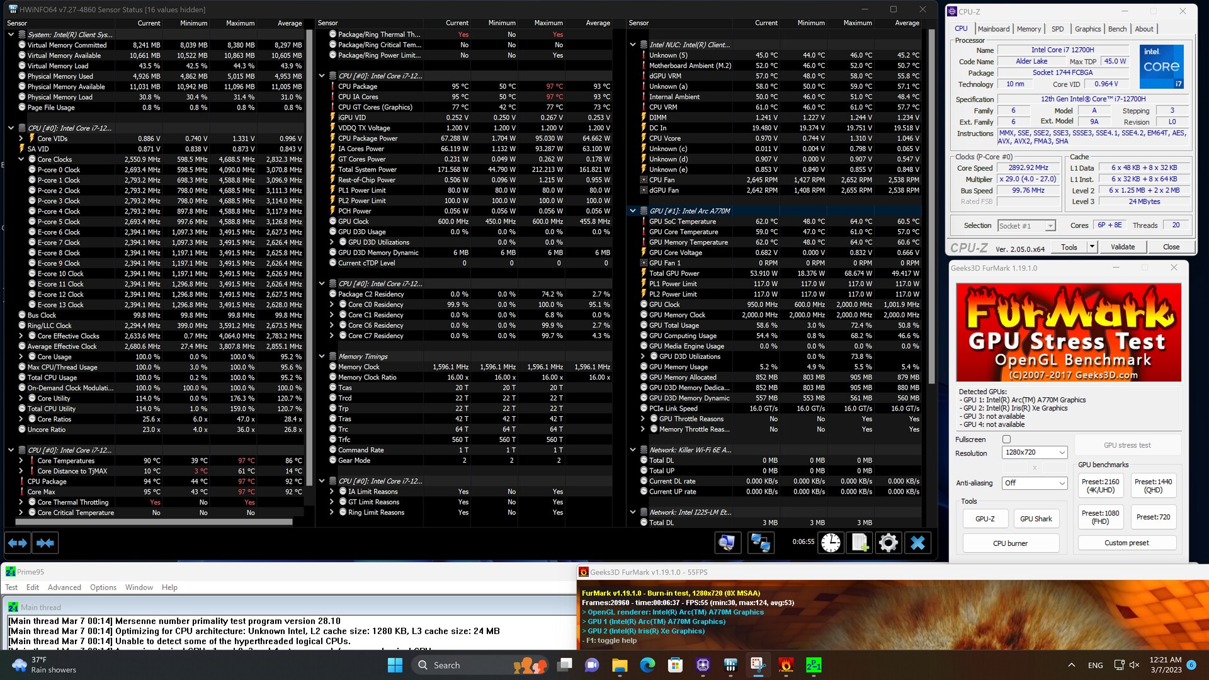Open HWiNFO sensor settings gear icon
The image size is (1209, 680).
(x=888, y=543)
